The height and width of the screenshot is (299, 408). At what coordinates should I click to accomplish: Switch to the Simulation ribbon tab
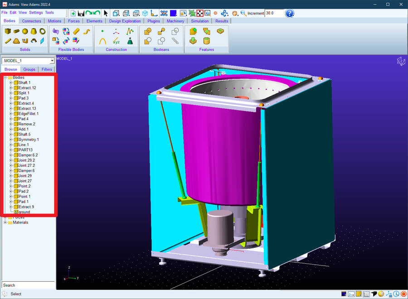click(199, 21)
